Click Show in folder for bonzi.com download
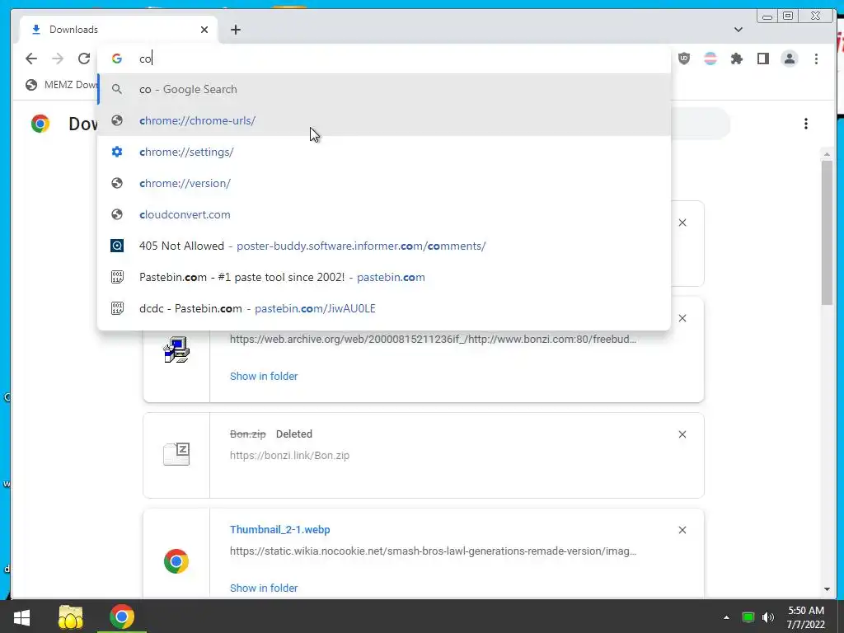Image resolution: width=844 pixels, height=633 pixels. coord(264,376)
